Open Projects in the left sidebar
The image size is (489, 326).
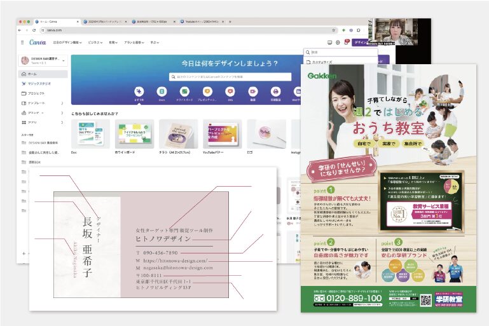point(35,93)
